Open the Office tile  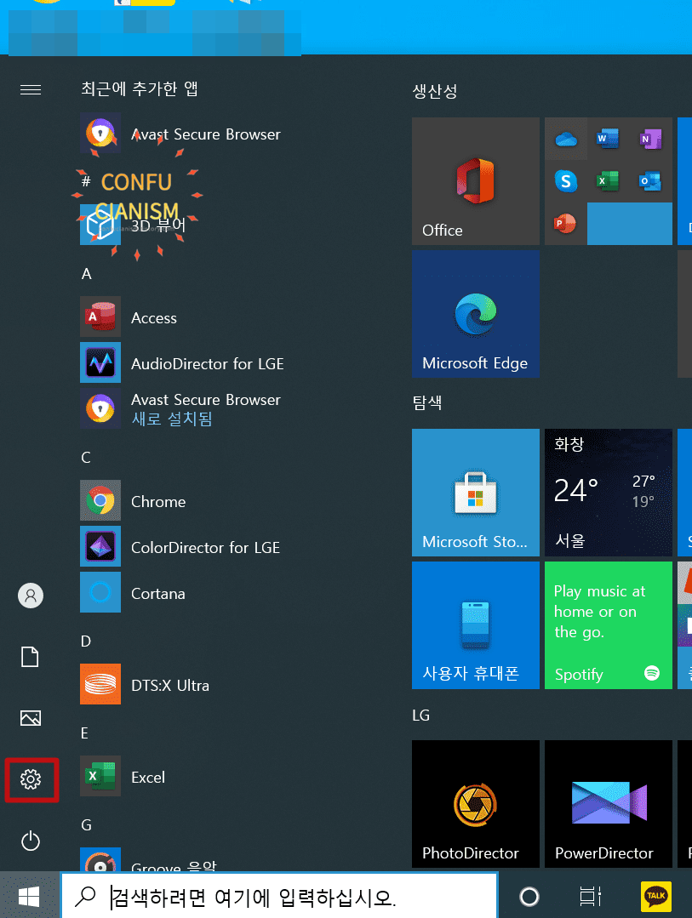point(476,181)
